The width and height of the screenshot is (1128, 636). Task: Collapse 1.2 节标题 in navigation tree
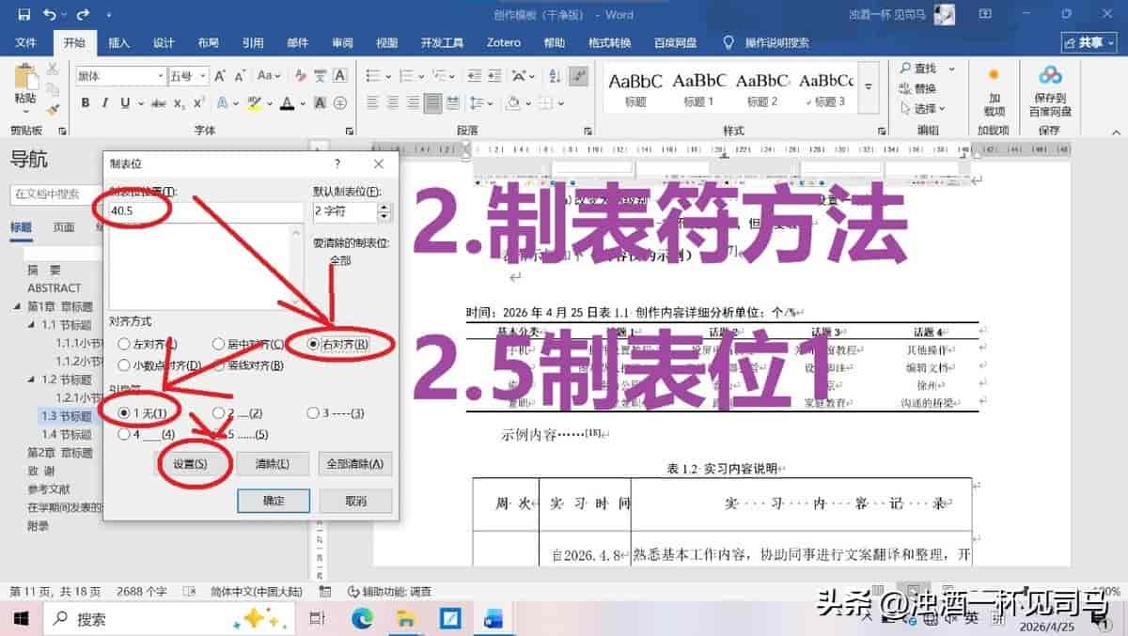pos(30,380)
